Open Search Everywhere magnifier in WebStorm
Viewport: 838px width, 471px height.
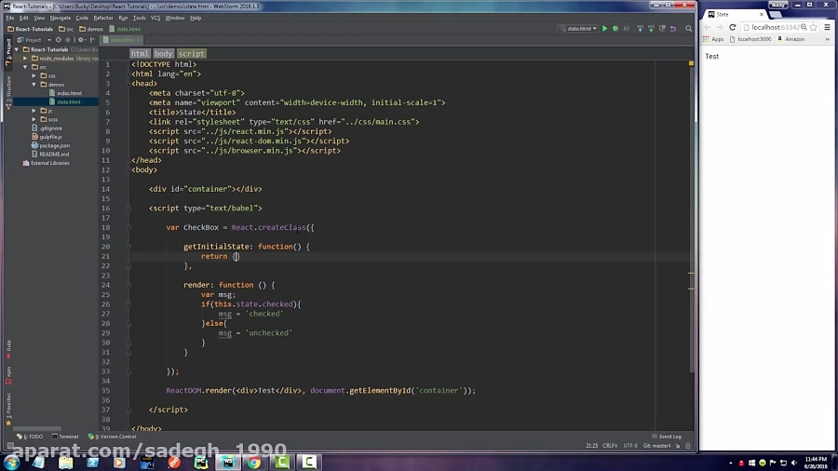(x=688, y=28)
